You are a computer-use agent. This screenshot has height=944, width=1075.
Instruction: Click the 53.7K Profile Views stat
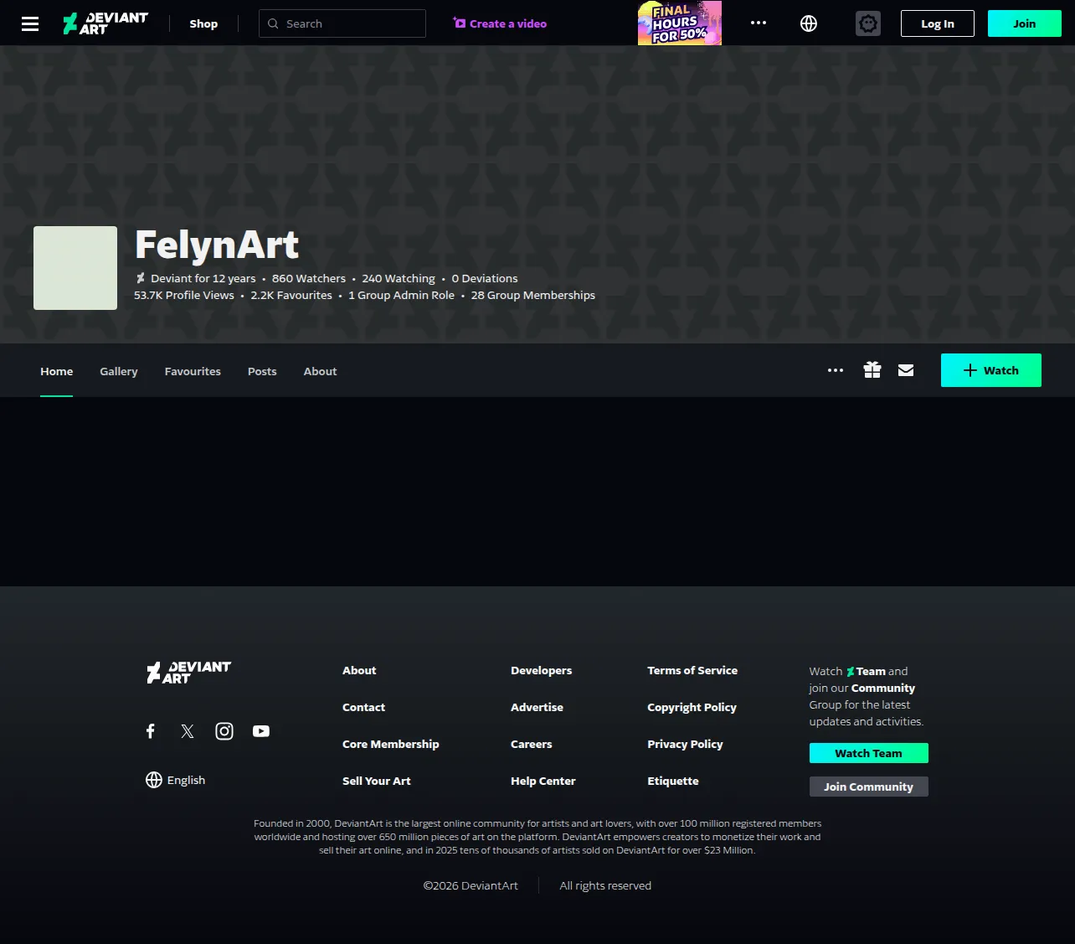(184, 295)
